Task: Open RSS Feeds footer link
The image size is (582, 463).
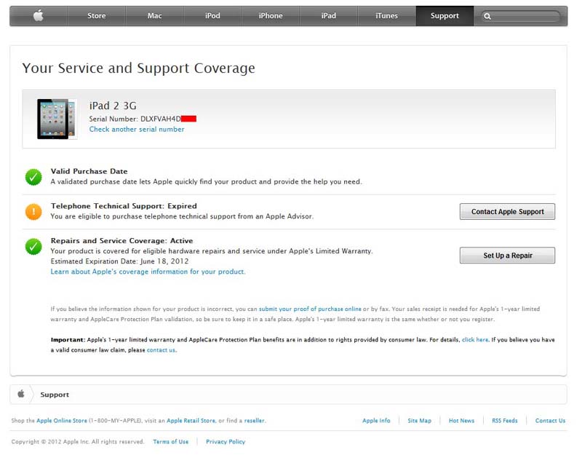Action: pos(505,421)
